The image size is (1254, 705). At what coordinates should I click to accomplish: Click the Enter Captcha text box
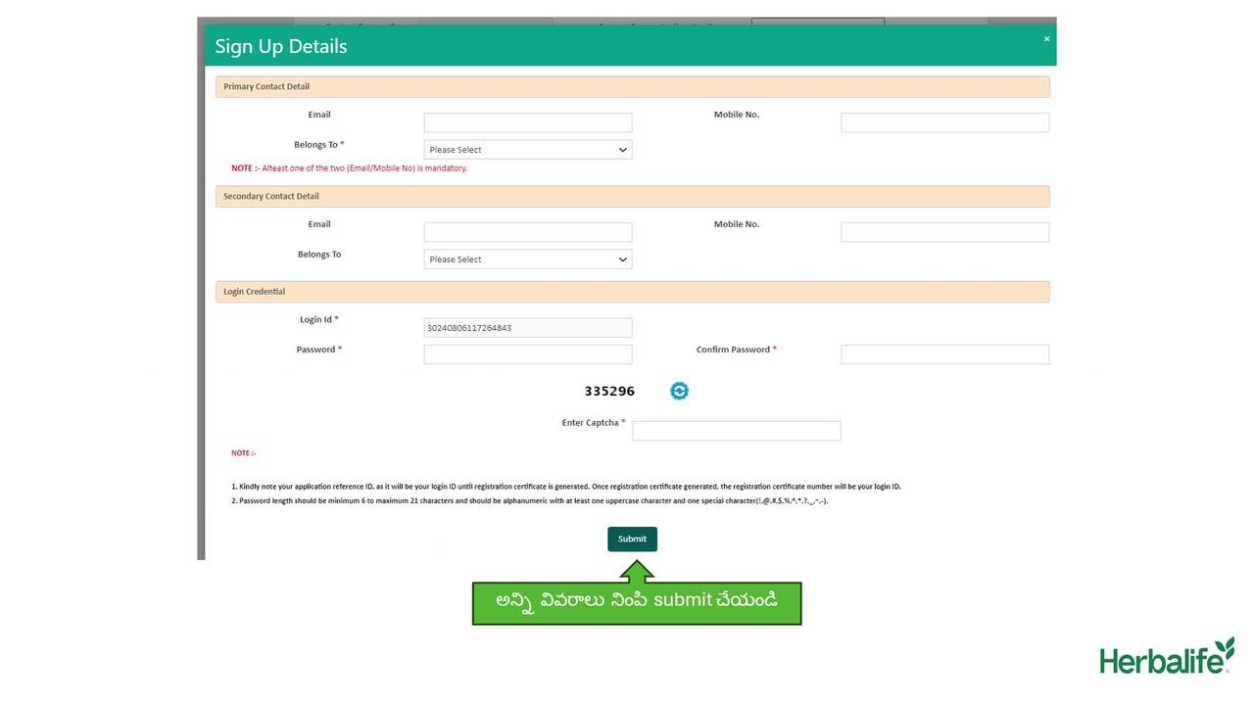pyautogui.click(x=736, y=431)
